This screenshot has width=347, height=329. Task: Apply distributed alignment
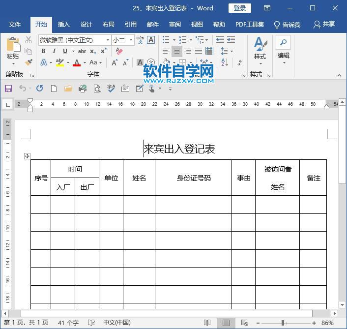point(209,51)
